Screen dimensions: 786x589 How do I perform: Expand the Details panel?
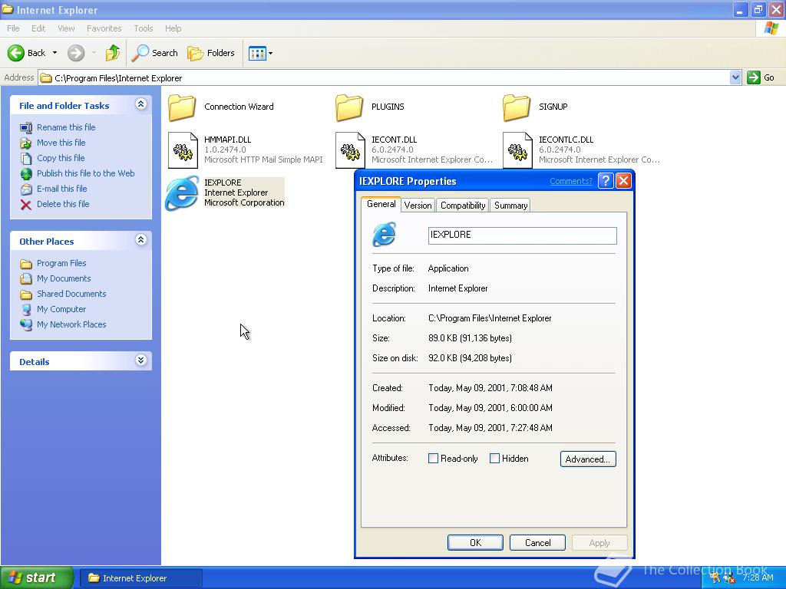141,360
